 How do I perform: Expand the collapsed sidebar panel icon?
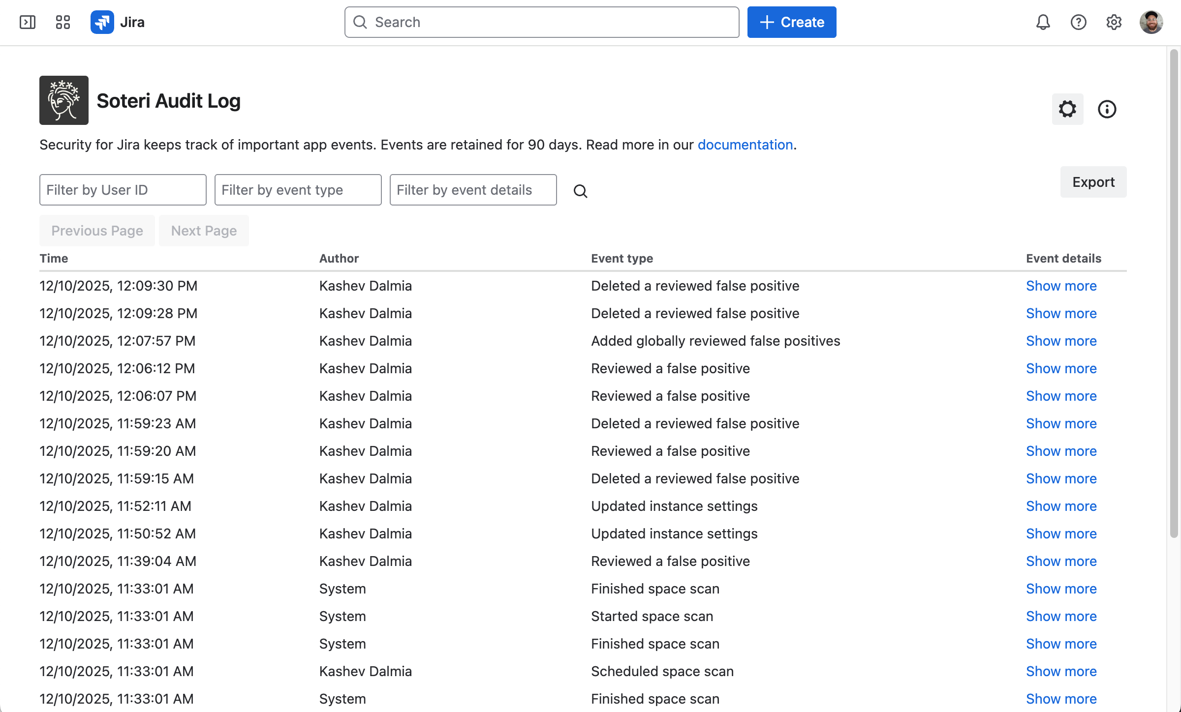28,22
